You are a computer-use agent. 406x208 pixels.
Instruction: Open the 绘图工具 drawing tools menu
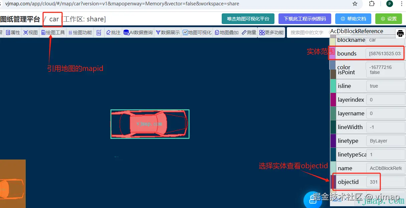(53, 32)
